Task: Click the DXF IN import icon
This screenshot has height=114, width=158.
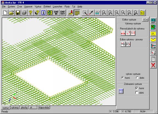Action: coord(56,13)
